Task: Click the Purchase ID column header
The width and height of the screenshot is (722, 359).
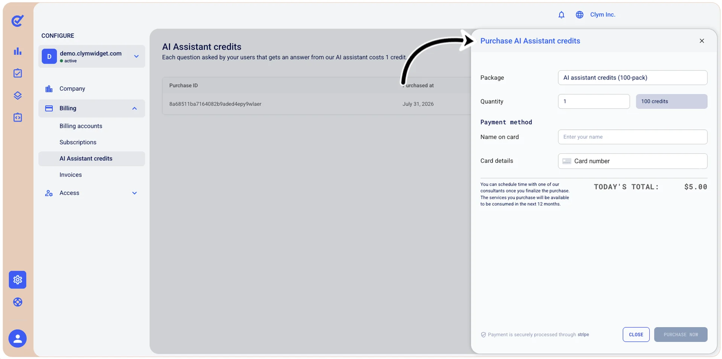Action: (183, 85)
